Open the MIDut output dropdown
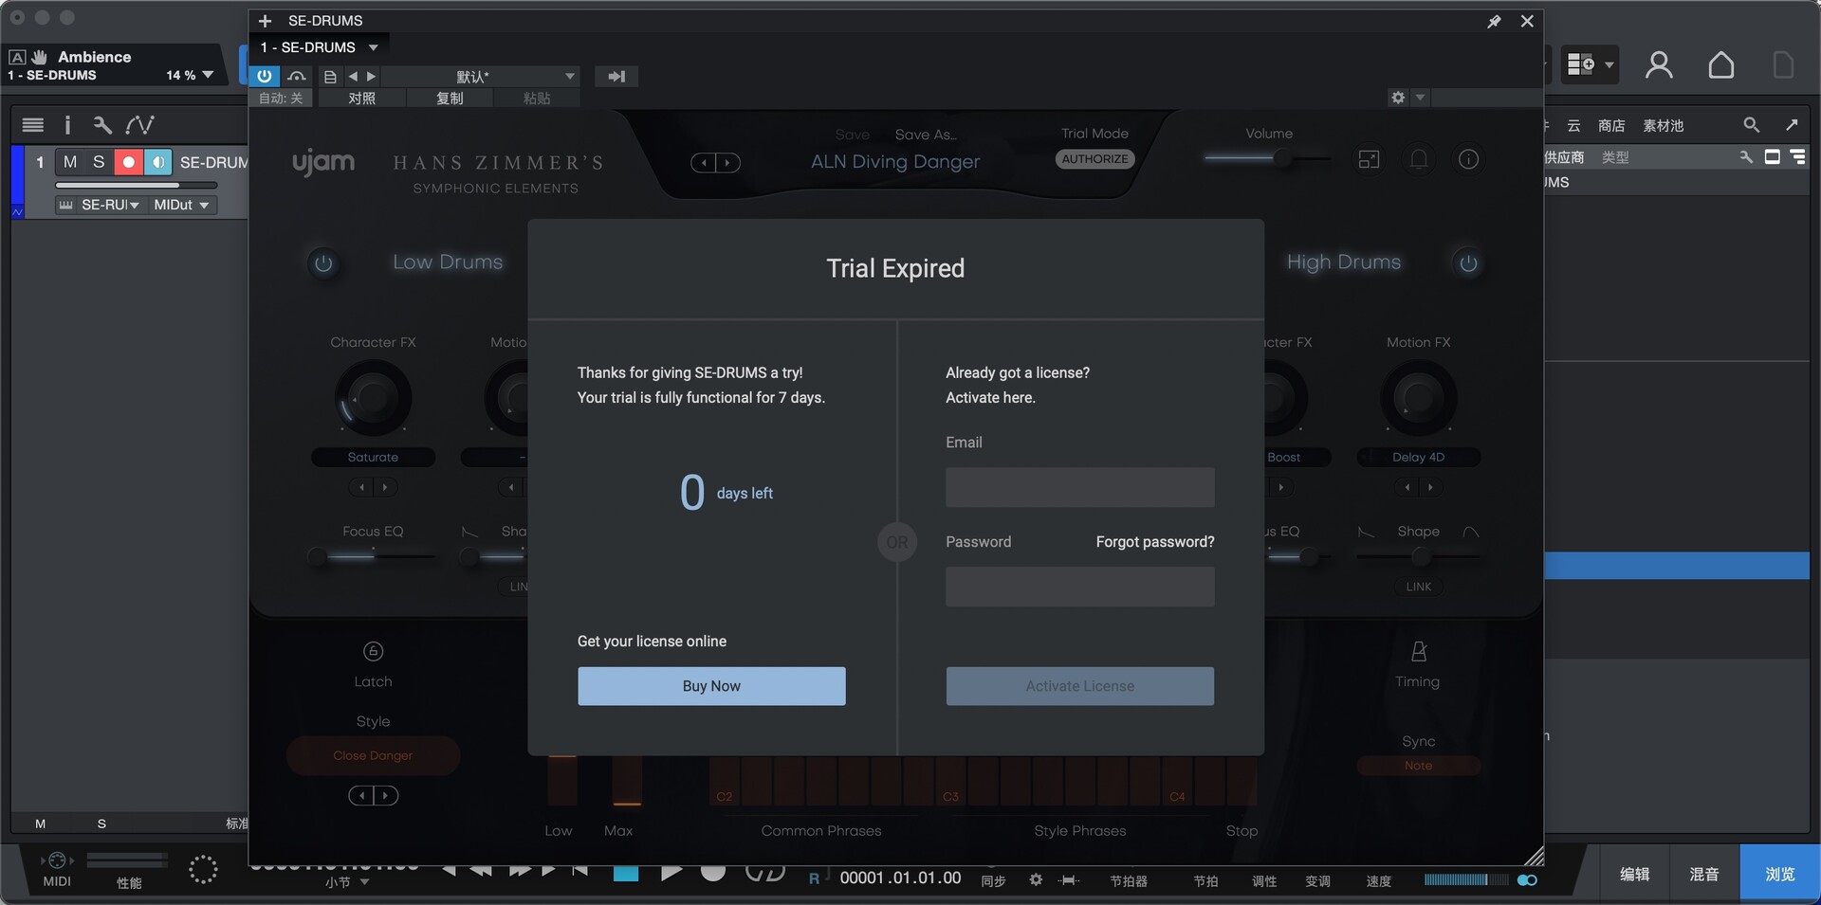This screenshot has height=905, width=1821. pos(181,205)
